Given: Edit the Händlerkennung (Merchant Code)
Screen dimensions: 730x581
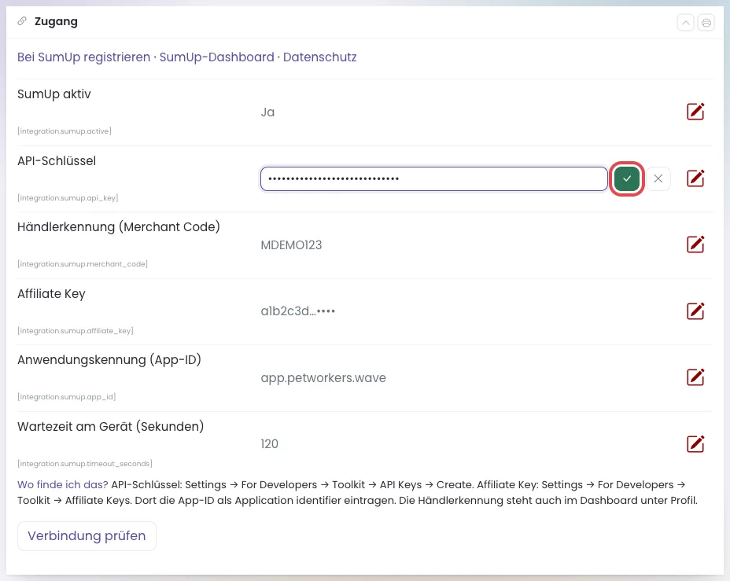Looking at the screenshot, I should click(695, 245).
